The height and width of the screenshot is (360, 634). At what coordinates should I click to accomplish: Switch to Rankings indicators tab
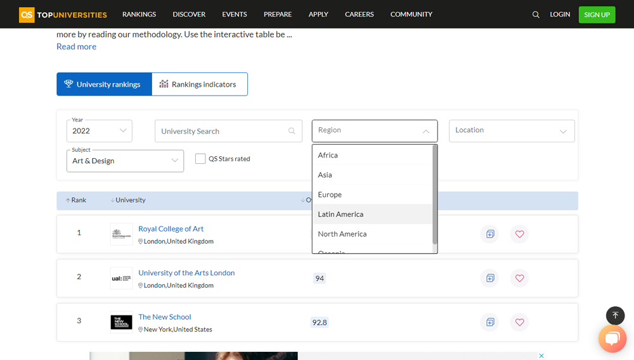tap(200, 84)
